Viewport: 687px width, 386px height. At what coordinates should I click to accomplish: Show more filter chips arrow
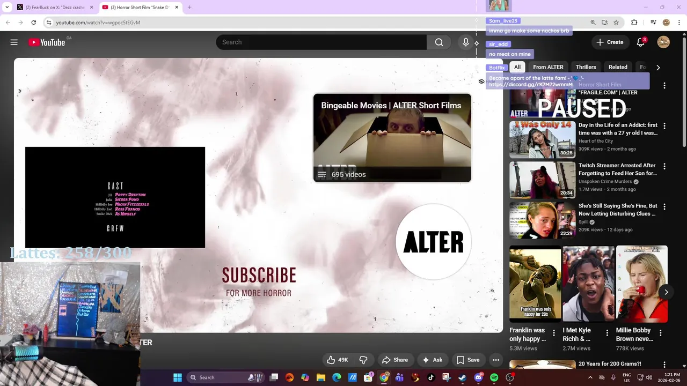pos(658,68)
